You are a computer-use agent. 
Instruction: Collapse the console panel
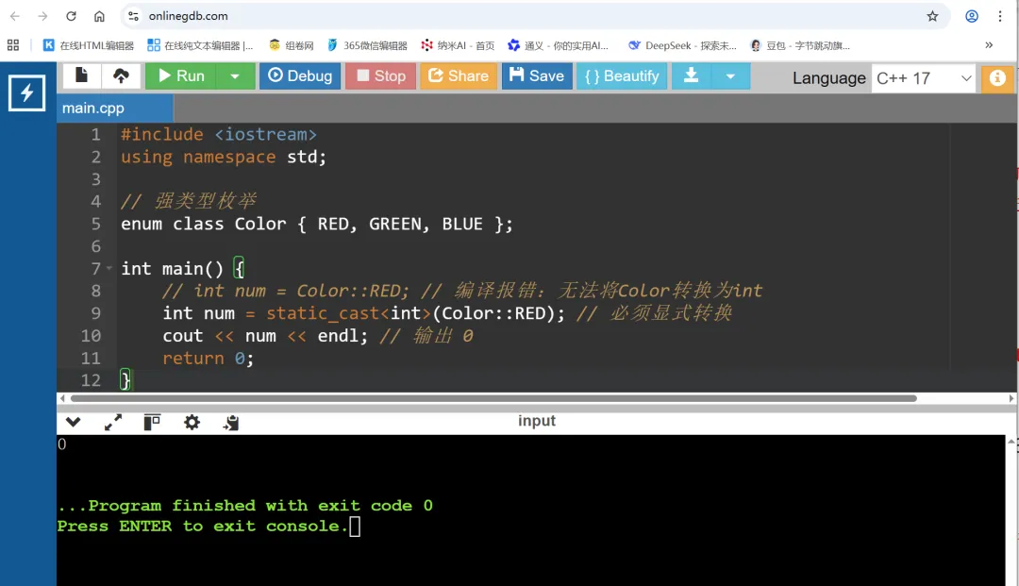73,422
